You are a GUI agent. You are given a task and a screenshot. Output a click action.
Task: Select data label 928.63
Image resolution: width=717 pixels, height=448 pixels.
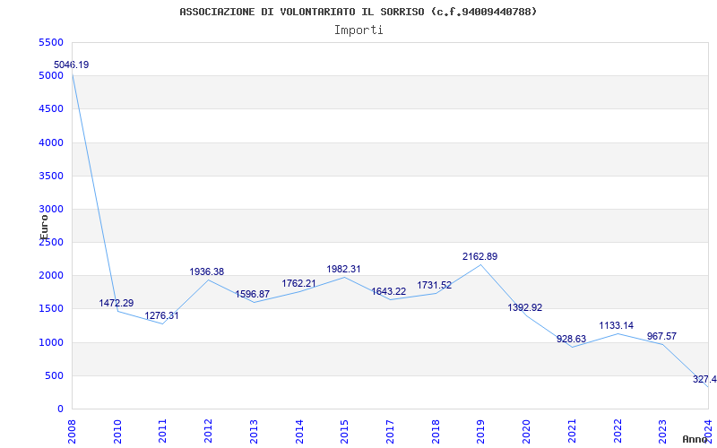[571, 340]
